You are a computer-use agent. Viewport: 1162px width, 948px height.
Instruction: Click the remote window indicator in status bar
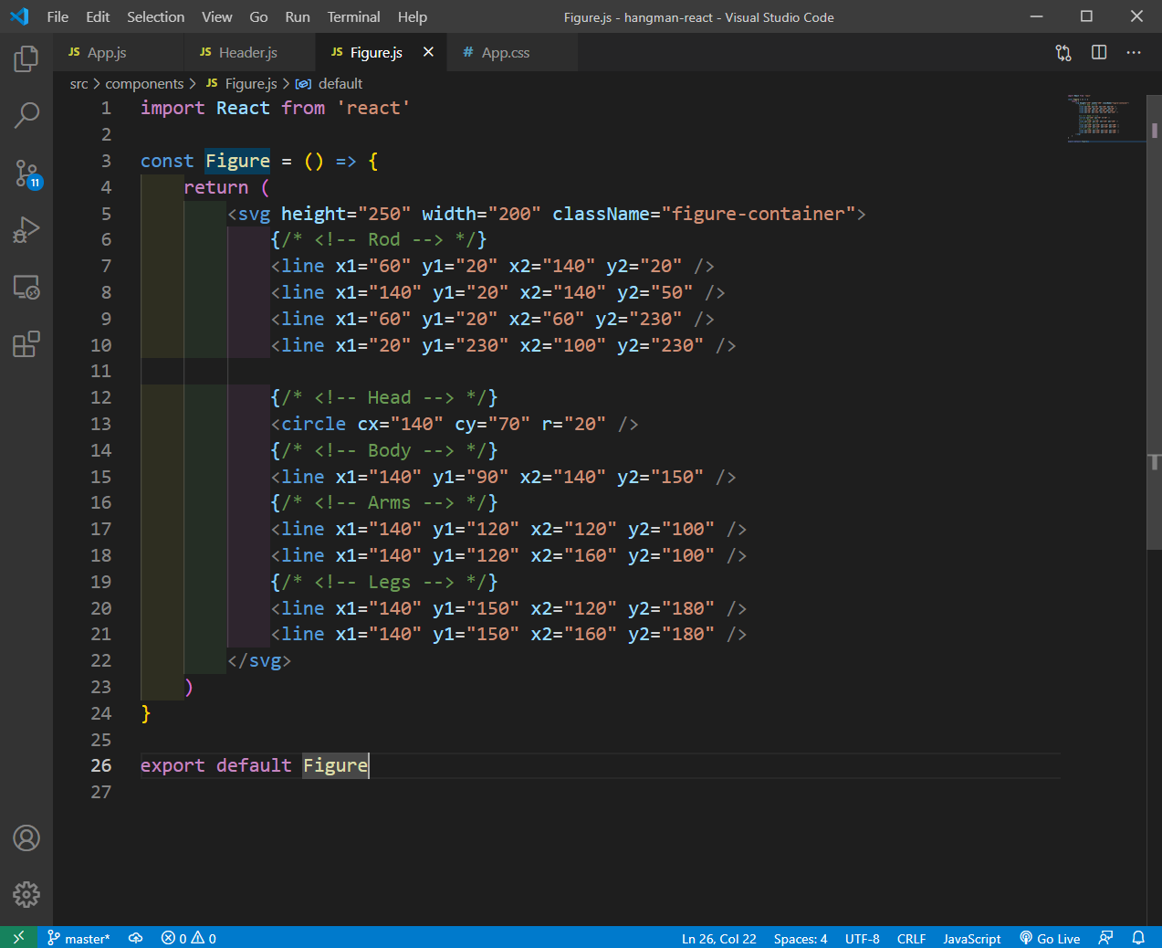point(18,938)
